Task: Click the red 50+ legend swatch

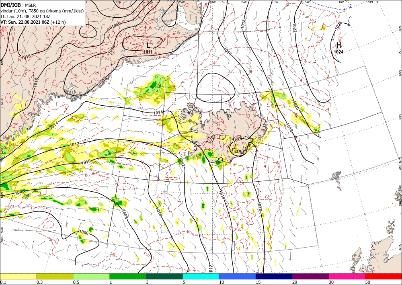Action: (384, 276)
